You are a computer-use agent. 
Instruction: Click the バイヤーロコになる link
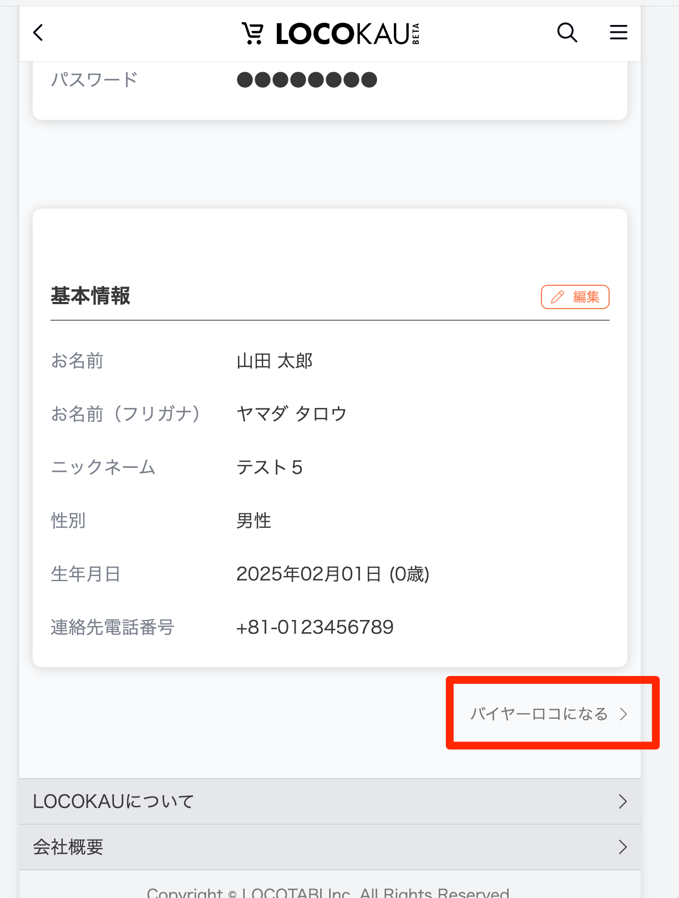point(539,714)
